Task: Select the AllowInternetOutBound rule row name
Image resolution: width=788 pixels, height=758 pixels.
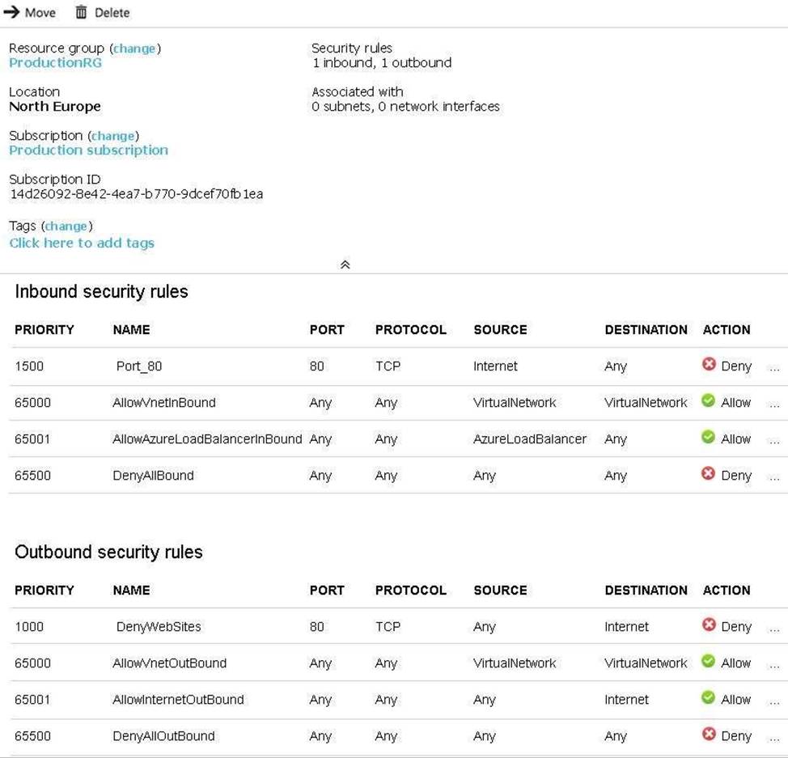Action: point(178,700)
